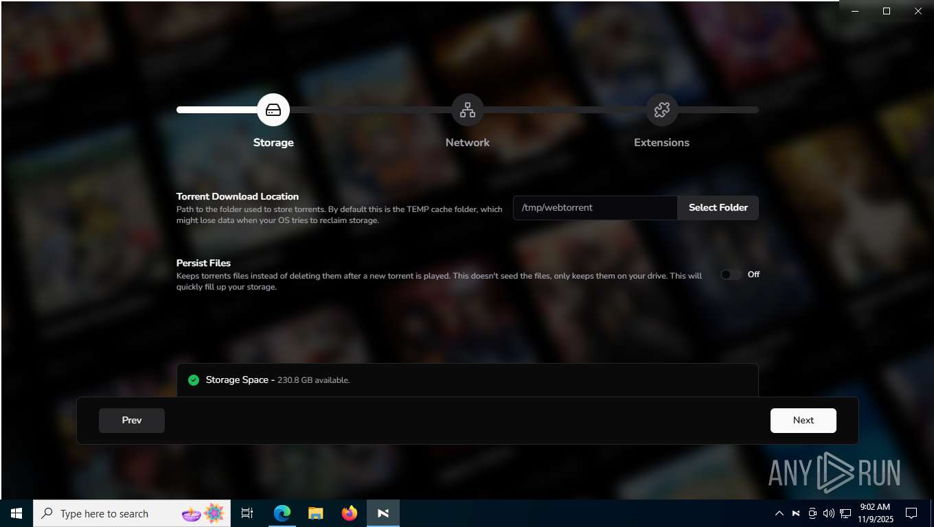
Task: Open the Extensions puzzle-piece step icon
Action: 662,110
